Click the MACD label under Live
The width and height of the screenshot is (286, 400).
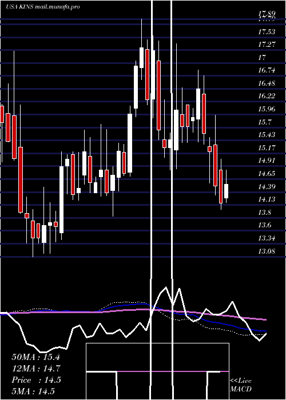pyautogui.click(x=241, y=389)
